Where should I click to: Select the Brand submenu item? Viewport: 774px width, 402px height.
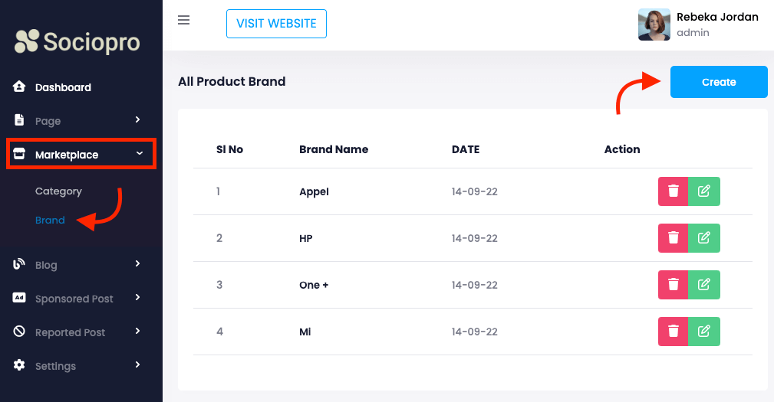coord(50,221)
